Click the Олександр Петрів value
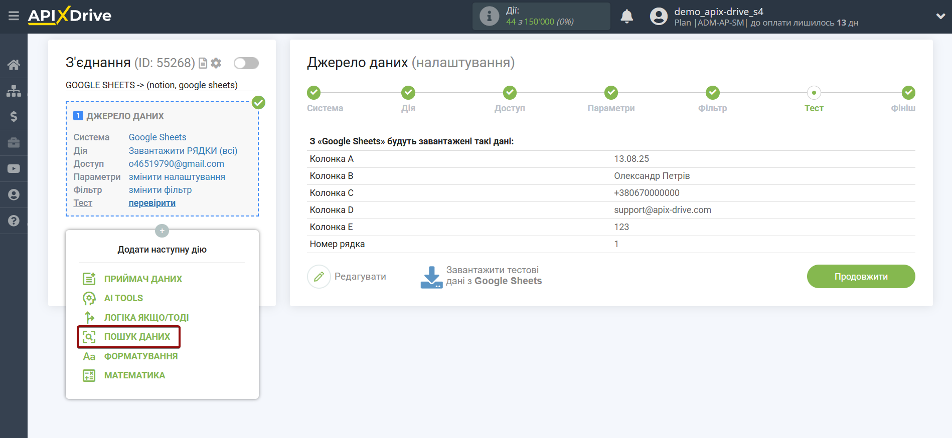Screen dimensions: 952x438 coord(652,176)
